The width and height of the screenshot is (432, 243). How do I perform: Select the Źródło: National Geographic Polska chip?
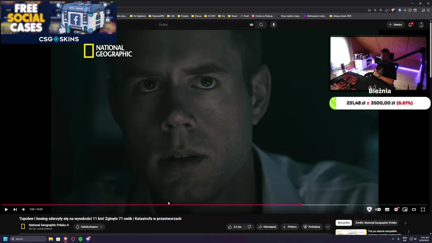coord(376,223)
